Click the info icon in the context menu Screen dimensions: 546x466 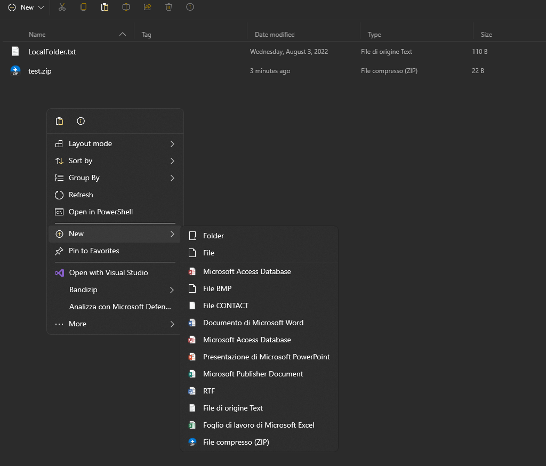pos(81,121)
